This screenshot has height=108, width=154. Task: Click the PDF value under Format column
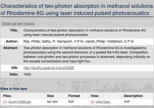pos(71,102)
